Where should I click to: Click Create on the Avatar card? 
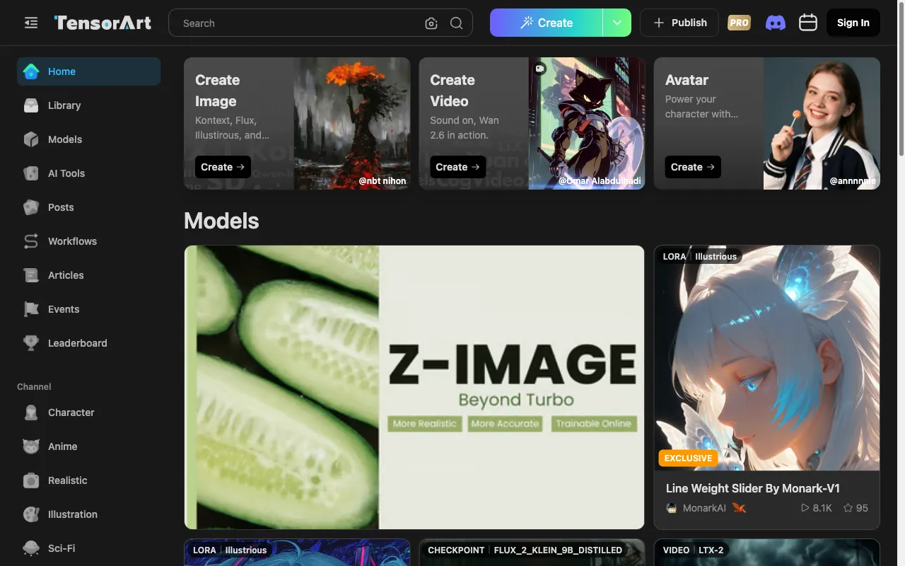(693, 167)
